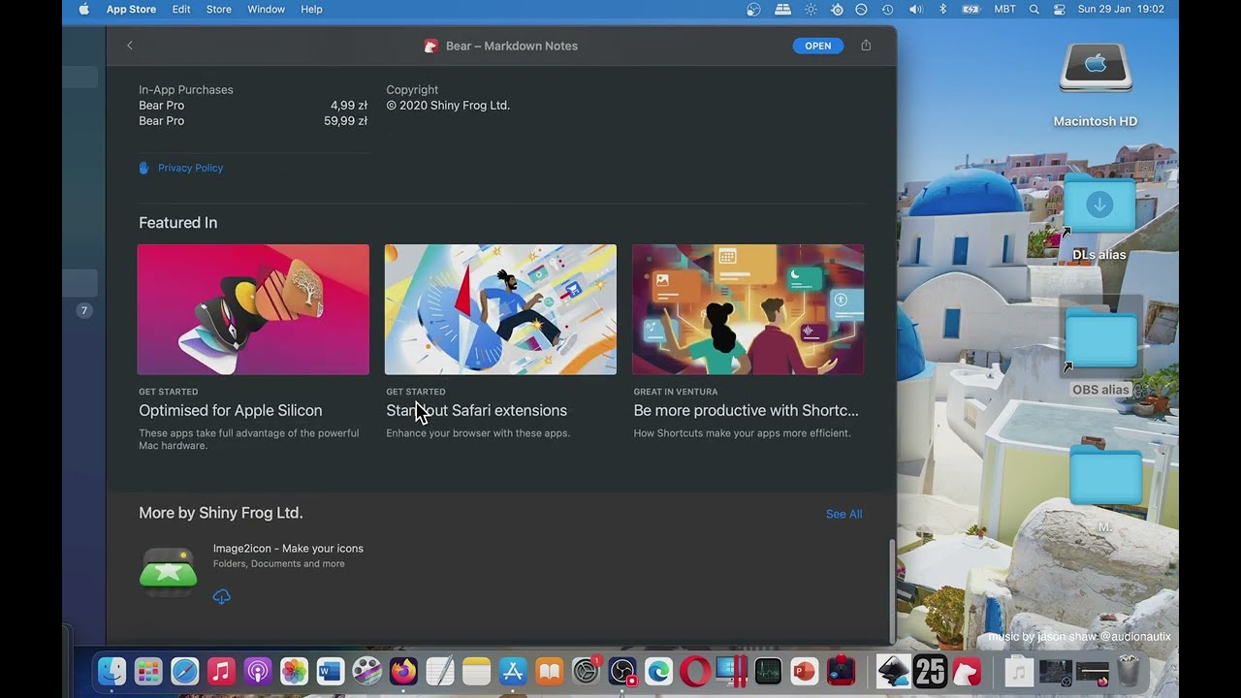Open MBT input source menu
Image resolution: width=1241 pixels, height=698 pixels.
pos(1005,9)
